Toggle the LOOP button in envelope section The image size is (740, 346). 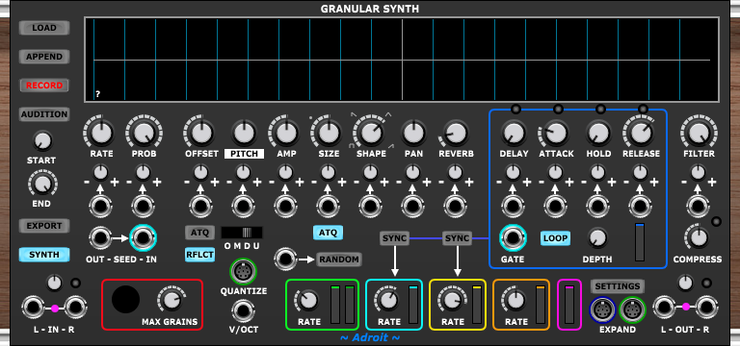click(555, 238)
